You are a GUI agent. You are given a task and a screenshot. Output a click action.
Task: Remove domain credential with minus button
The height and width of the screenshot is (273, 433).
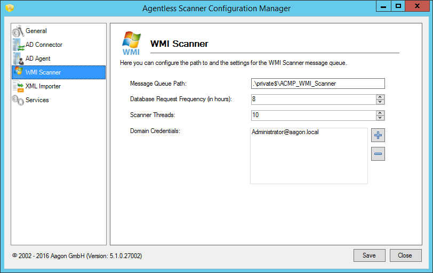point(378,154)
